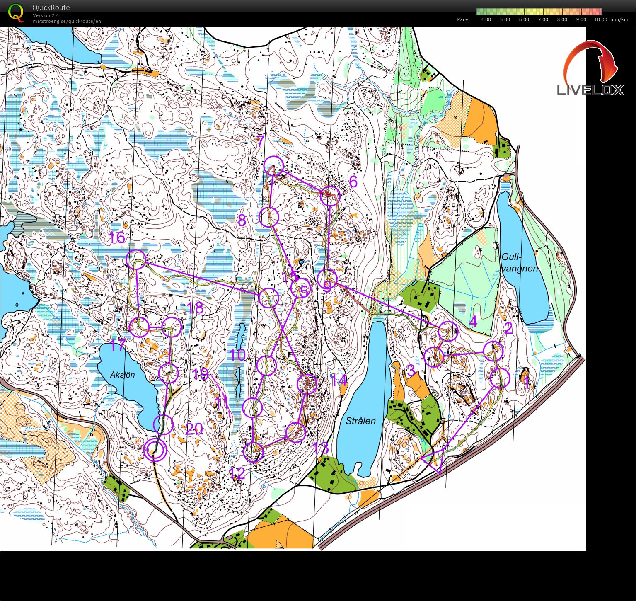This screenshot has height=601, width=636.
Task: Click the control circle labeled 18
Action: [x=171, y=327]
